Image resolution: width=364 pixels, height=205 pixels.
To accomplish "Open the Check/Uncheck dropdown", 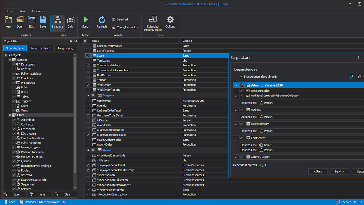I will (x=125, y=27).
